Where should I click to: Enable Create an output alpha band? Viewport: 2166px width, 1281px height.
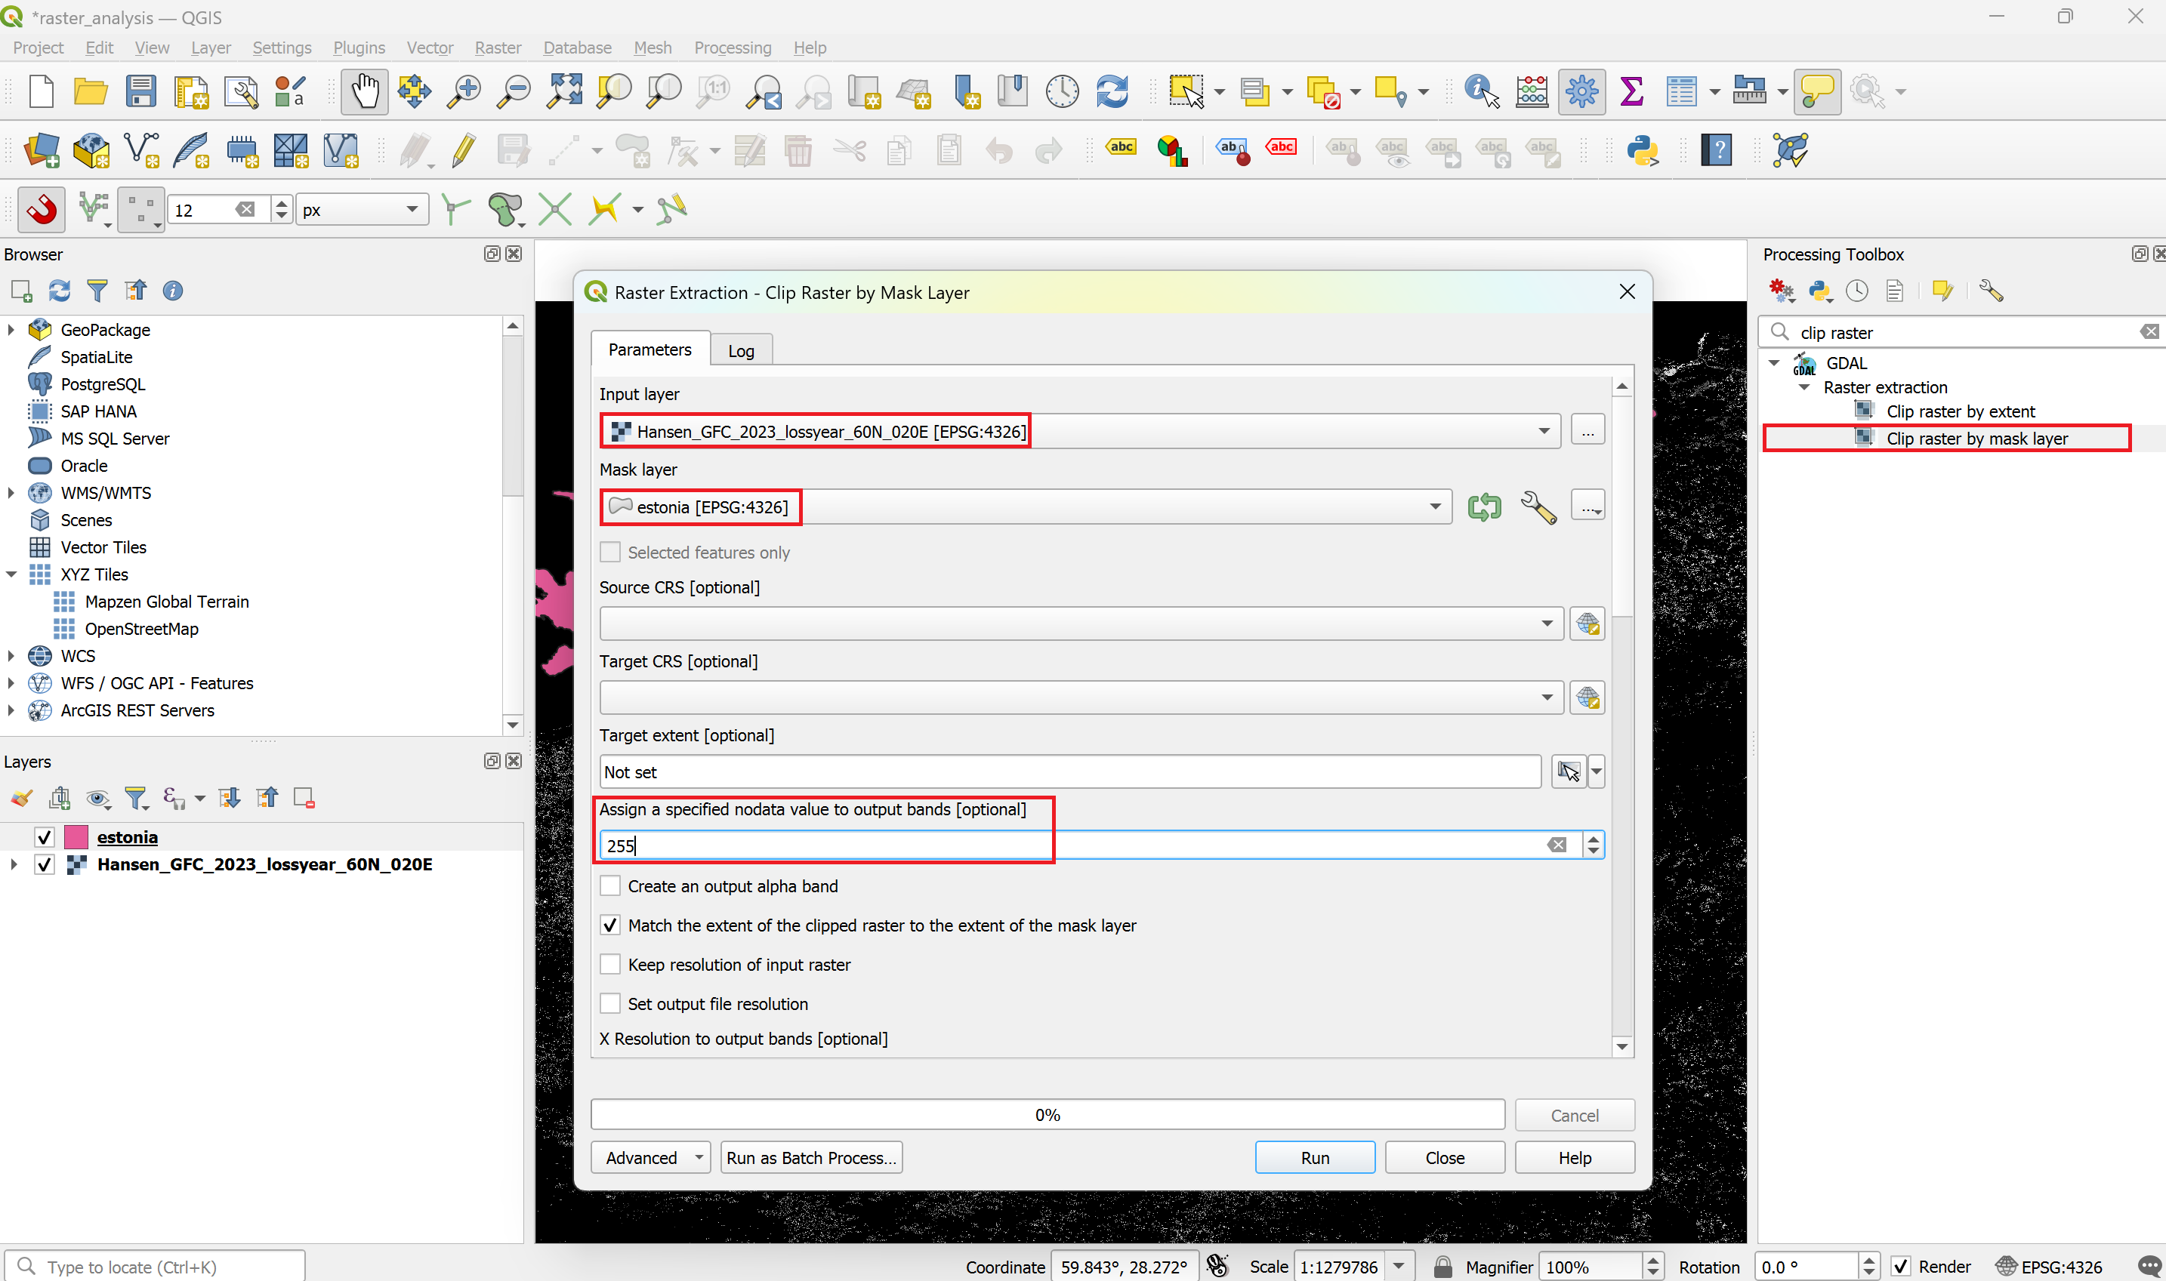point(609,886)
